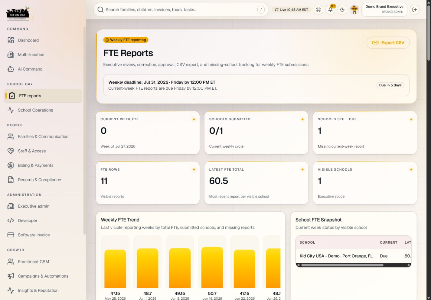The width and height of the screenshot is (431, 300).
Task: Click the School FTE Snapshot horizontal scrollbar
Action: 342,265
